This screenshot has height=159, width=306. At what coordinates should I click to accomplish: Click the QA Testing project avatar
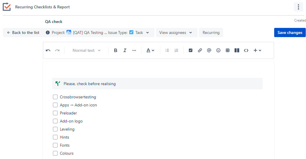(69, 32)
